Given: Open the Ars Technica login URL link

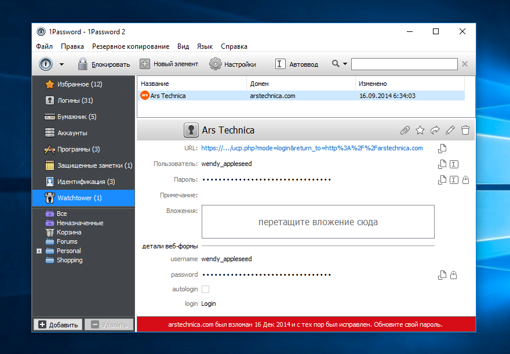Looking at the screenshot, I should [312, 148].
